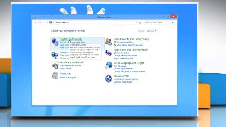The height and width of the screenshot is (127, 226).
Task: Open the Hardware and Sound printer icon
Action: click(x=55, y=66)
